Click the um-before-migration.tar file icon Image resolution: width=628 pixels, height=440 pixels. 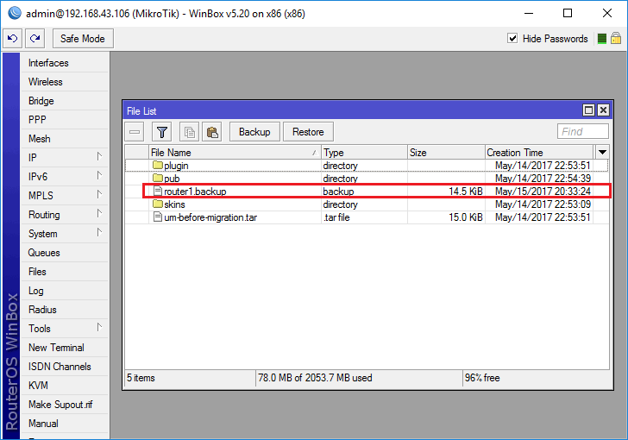coord(158,217)
